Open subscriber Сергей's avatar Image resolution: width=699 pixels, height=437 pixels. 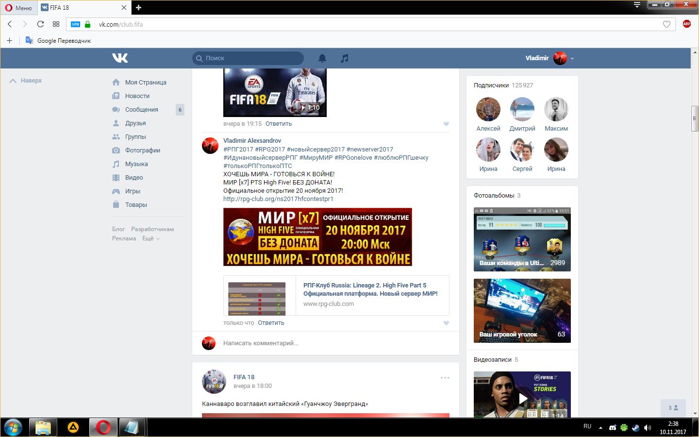[x=522, y=150]
